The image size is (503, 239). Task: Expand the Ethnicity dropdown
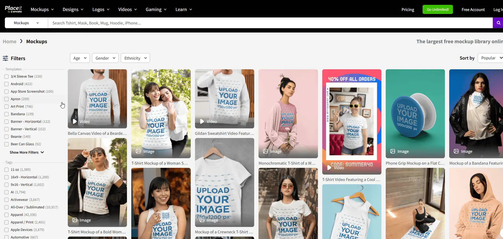(135, 58)
